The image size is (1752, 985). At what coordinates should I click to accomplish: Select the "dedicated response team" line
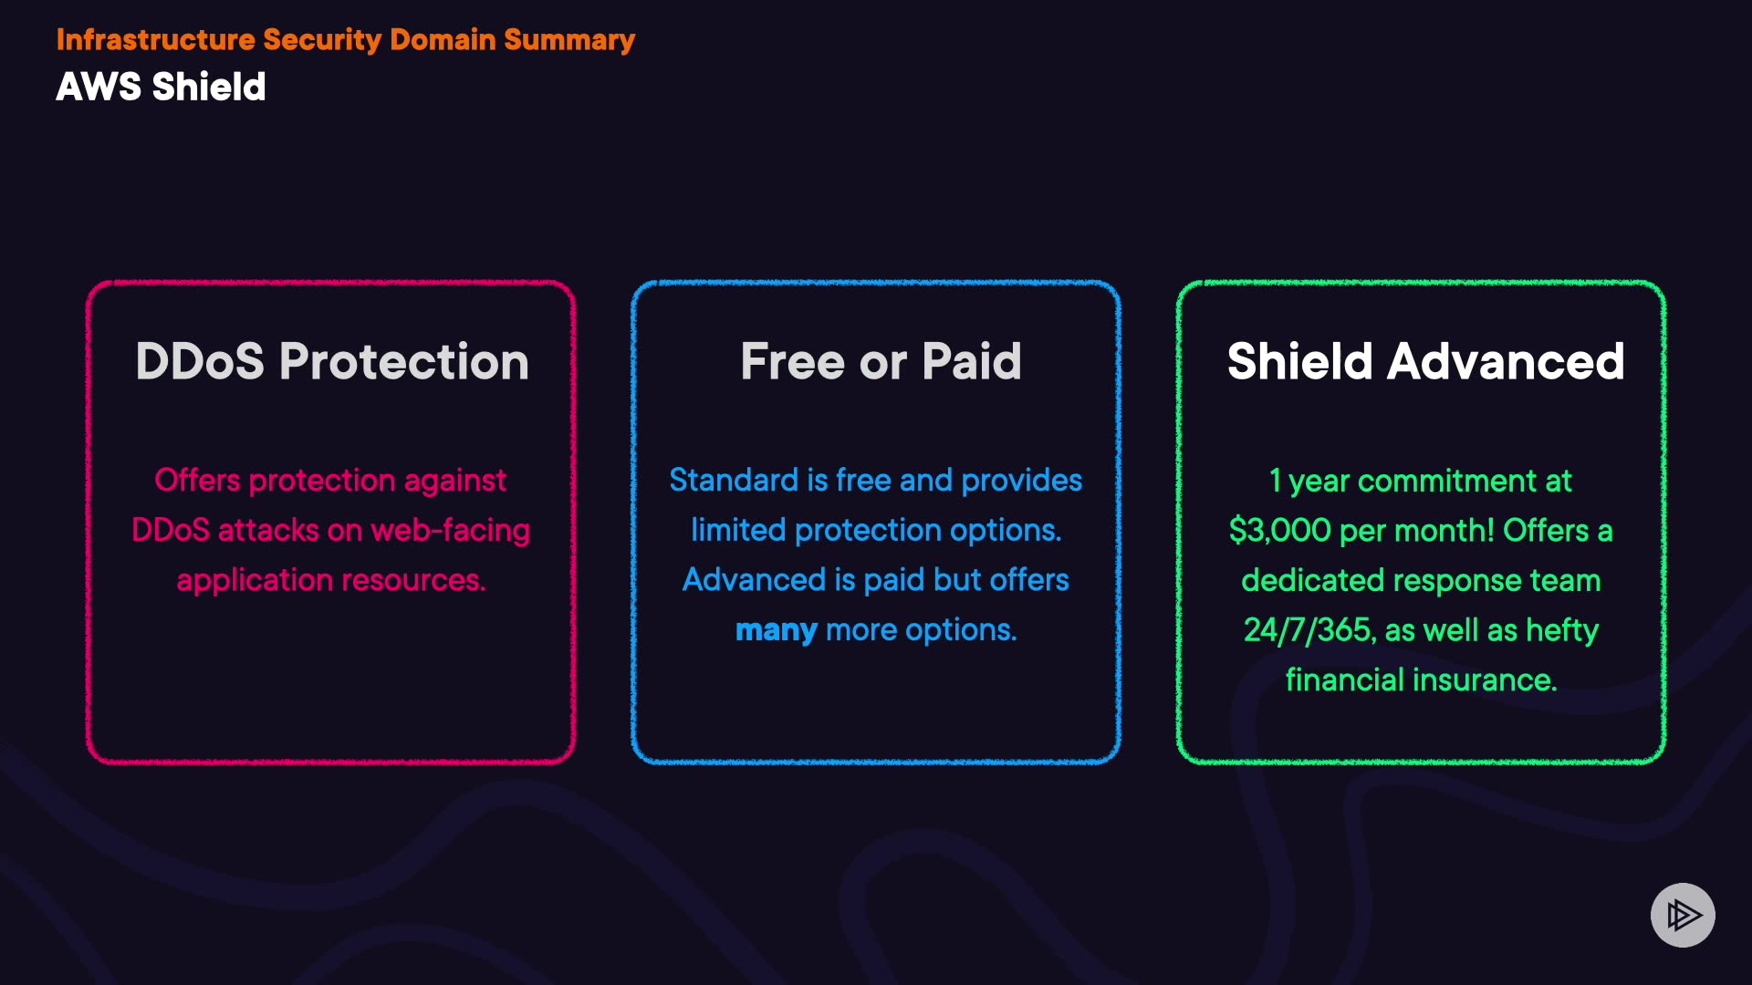click(1421, 580)
